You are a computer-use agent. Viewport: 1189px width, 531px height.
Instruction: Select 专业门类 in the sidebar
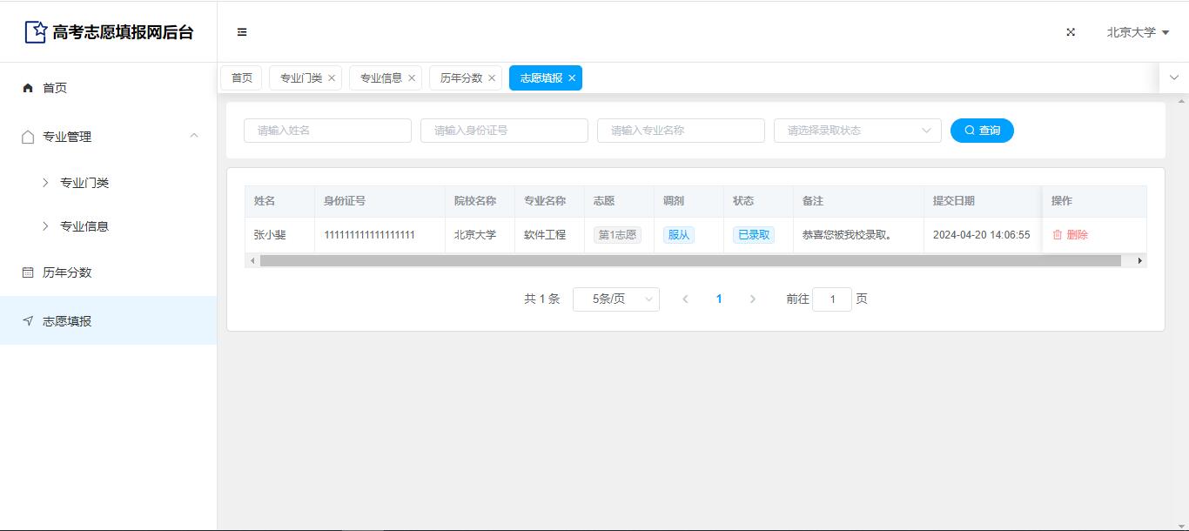point(84,183)
